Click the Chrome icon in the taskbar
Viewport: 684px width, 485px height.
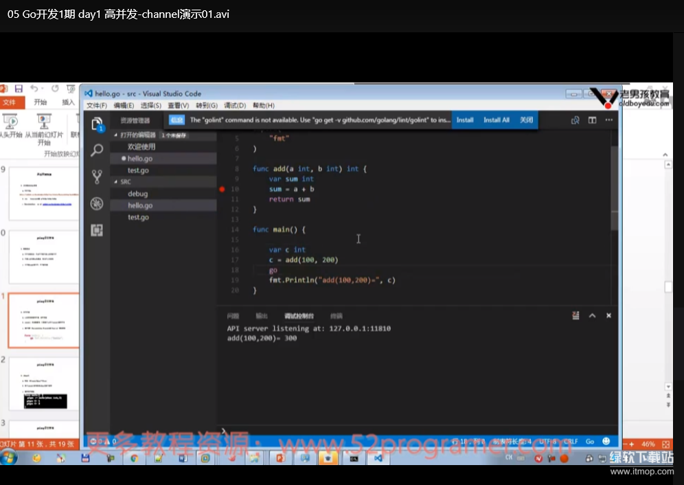[x=134, y=458]
